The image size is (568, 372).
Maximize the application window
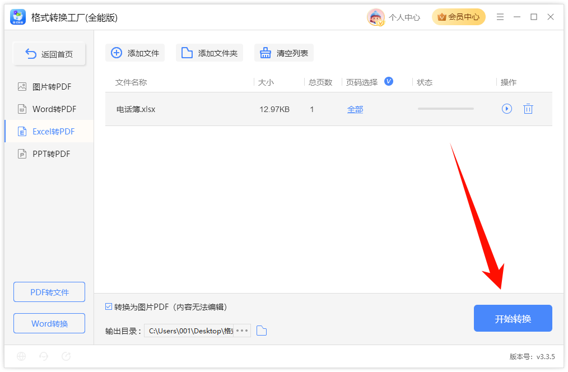[534, 17]
